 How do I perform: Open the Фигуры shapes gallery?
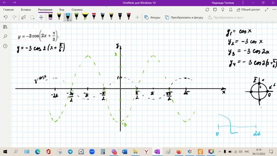[152, 17]
